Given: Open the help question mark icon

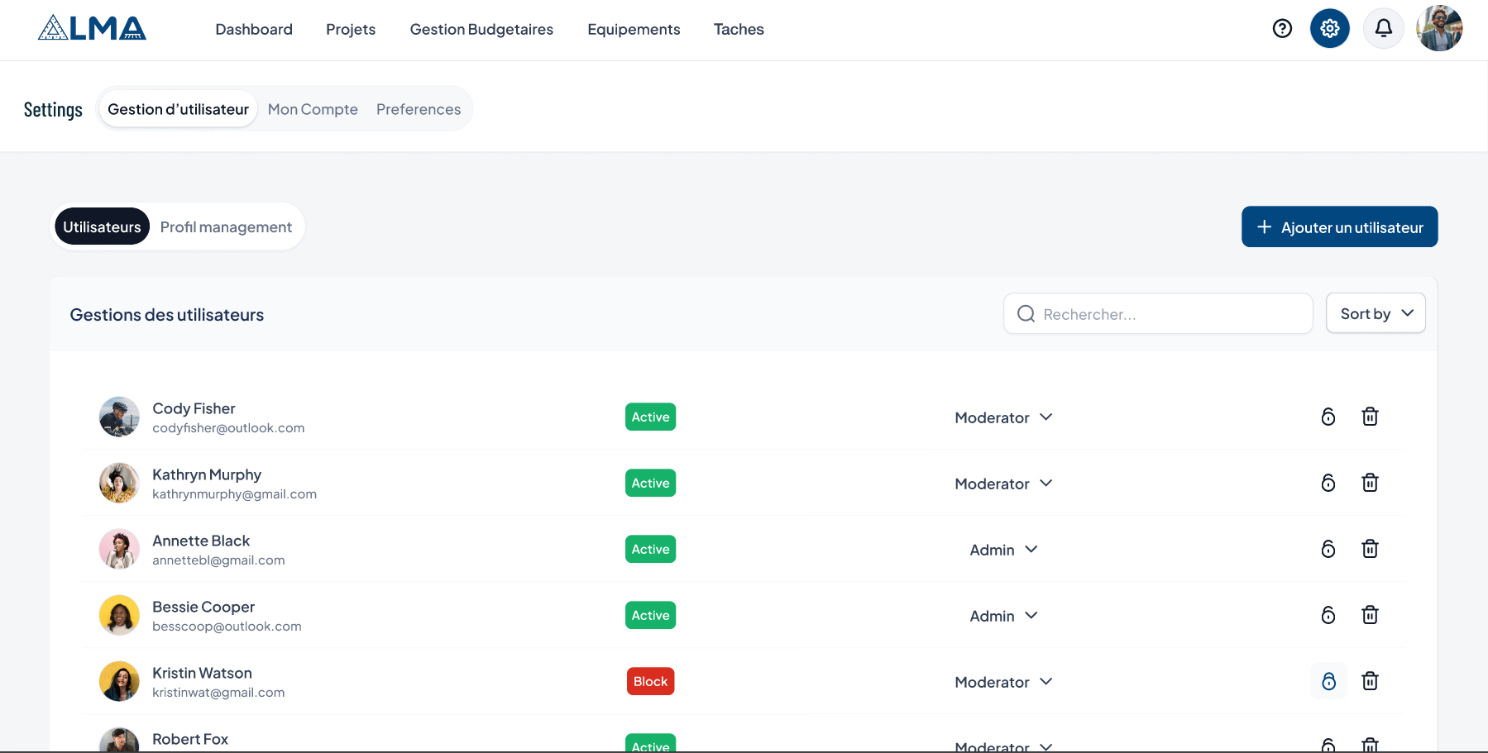Looking at the screenshot, I should pos(1282,28).
